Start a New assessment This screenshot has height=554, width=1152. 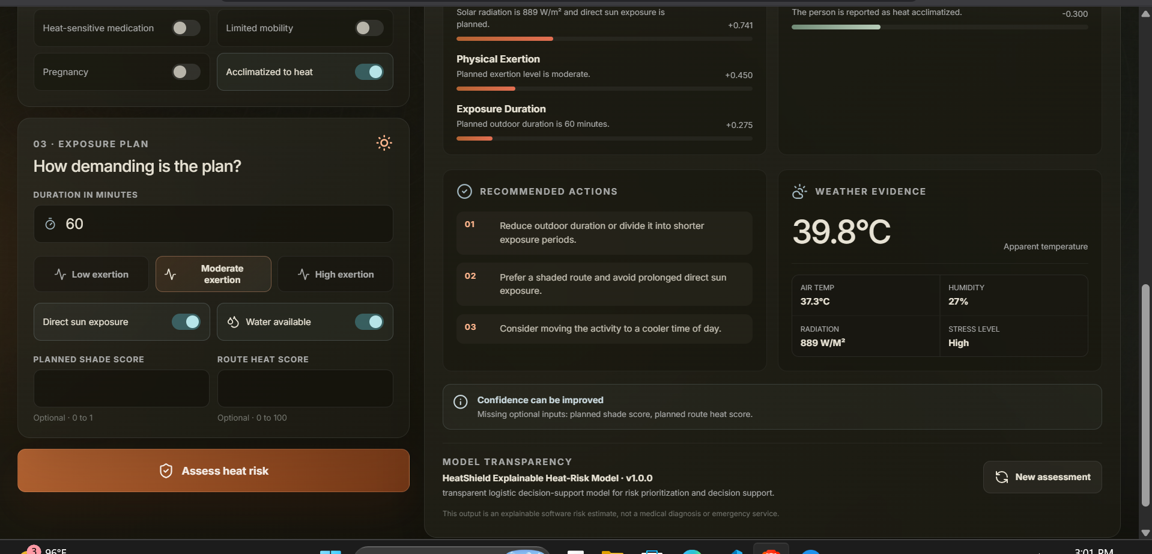[1042, 477]
